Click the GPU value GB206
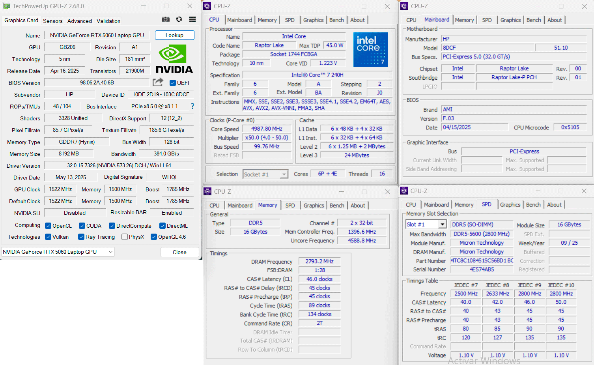This screenshot has height=365, width=594. 67,47
